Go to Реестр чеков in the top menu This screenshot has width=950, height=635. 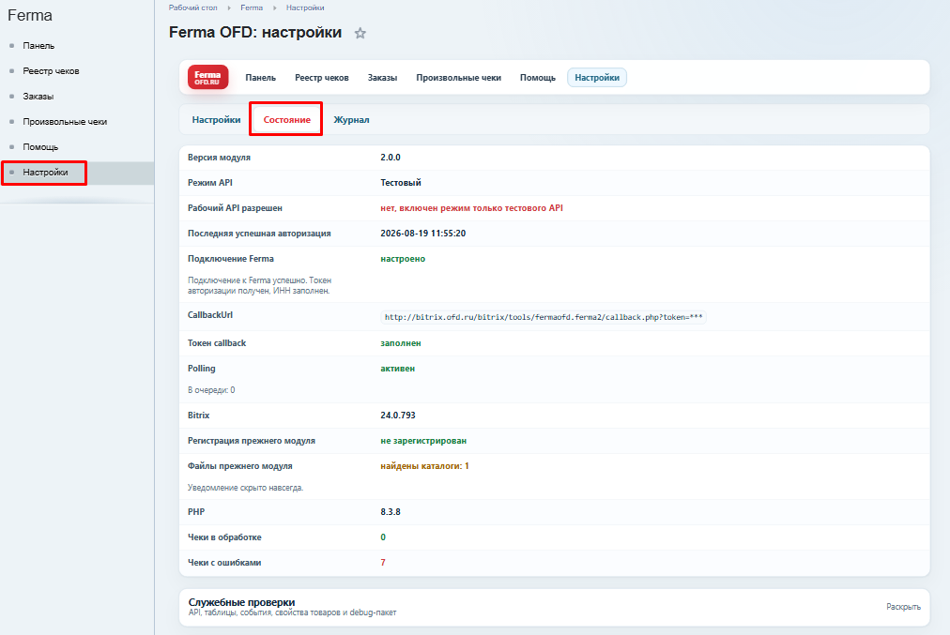322,78
